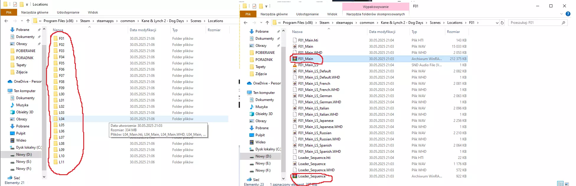Expand the ribbon in F01 window

click(562, 14)
